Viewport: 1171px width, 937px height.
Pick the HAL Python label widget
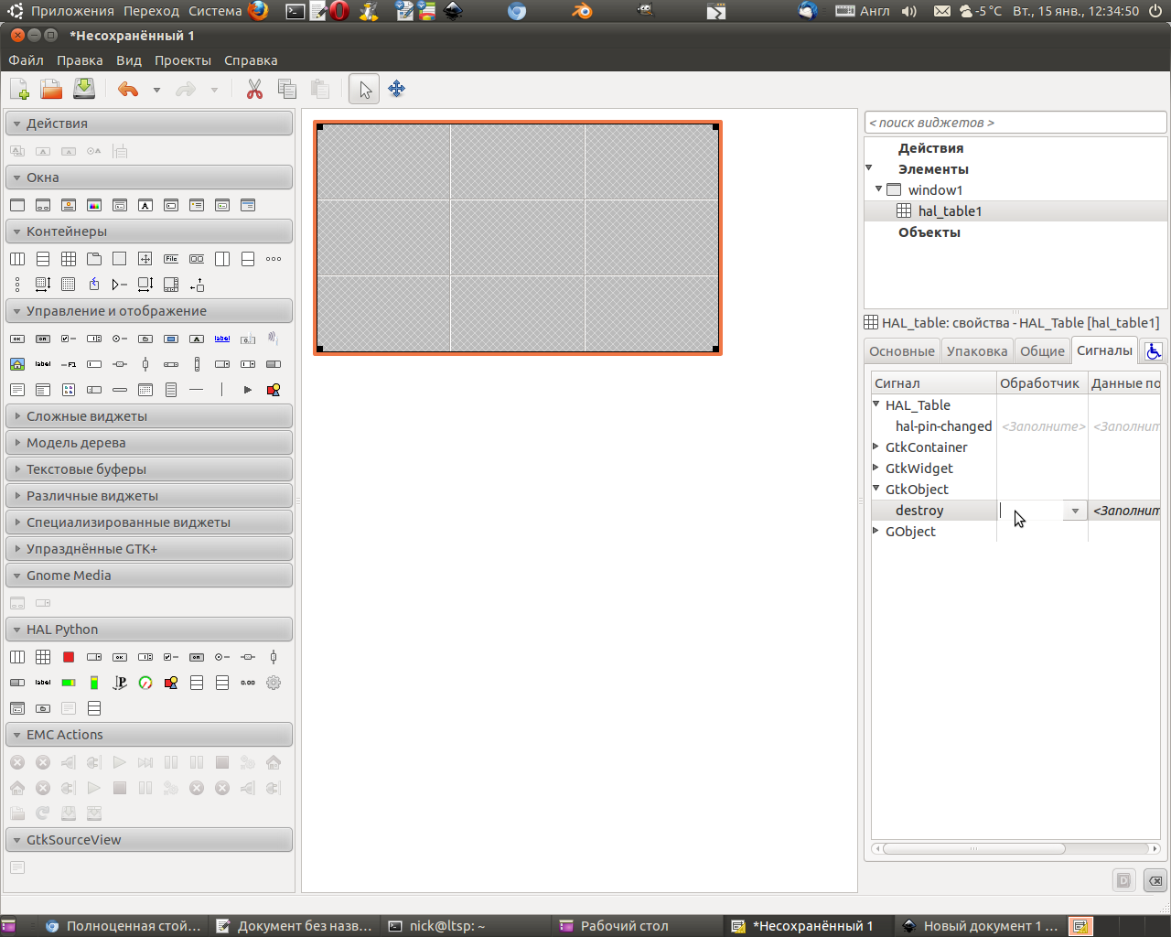(x=43, y=683)
